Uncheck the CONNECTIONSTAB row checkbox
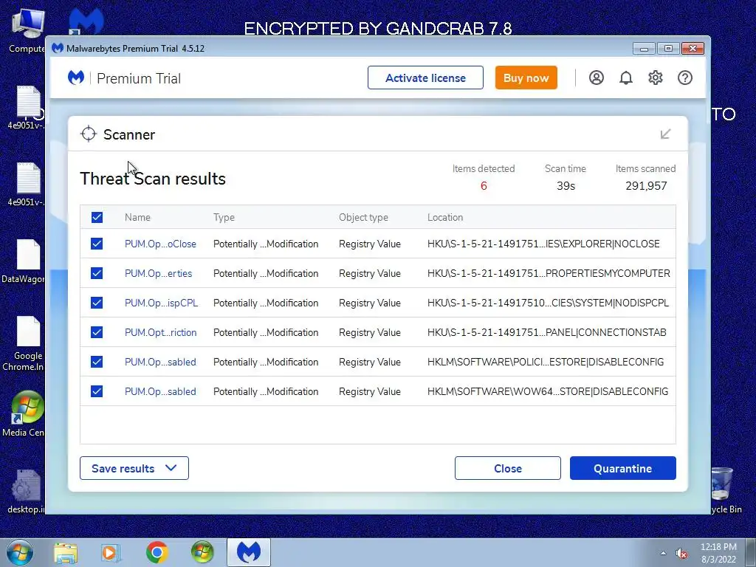The width and height of the screenshot is (756, 567). [x=97, y=332]
